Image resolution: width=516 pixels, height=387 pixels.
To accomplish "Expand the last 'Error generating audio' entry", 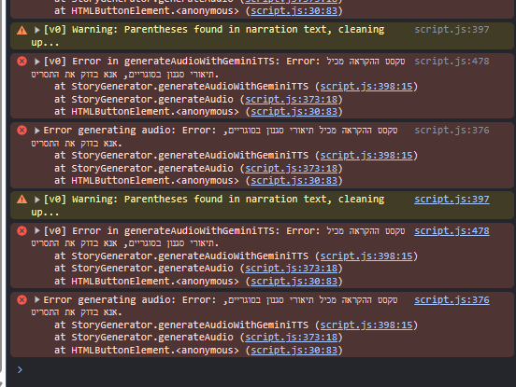I will [x=36, y=299].
